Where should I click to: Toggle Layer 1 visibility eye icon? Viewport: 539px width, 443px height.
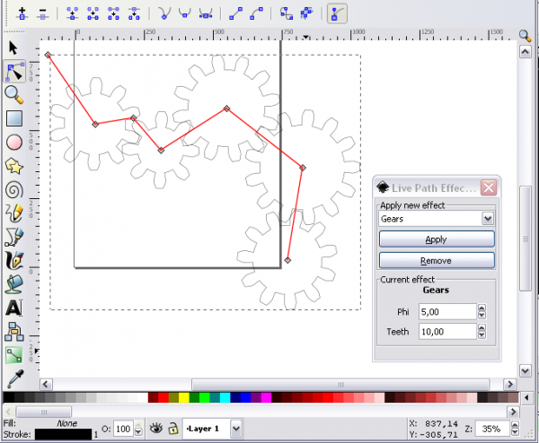(x=156, y=429)
